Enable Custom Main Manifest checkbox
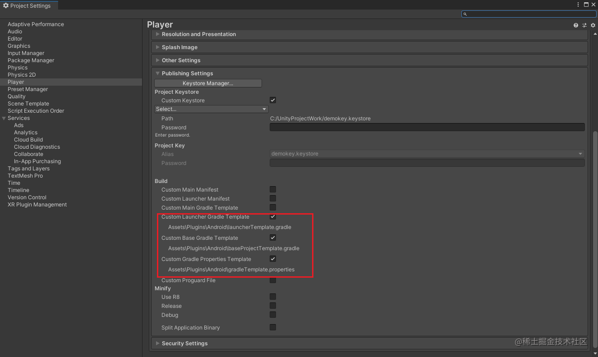The image size is (598, 357). click(x=273, y=189)
